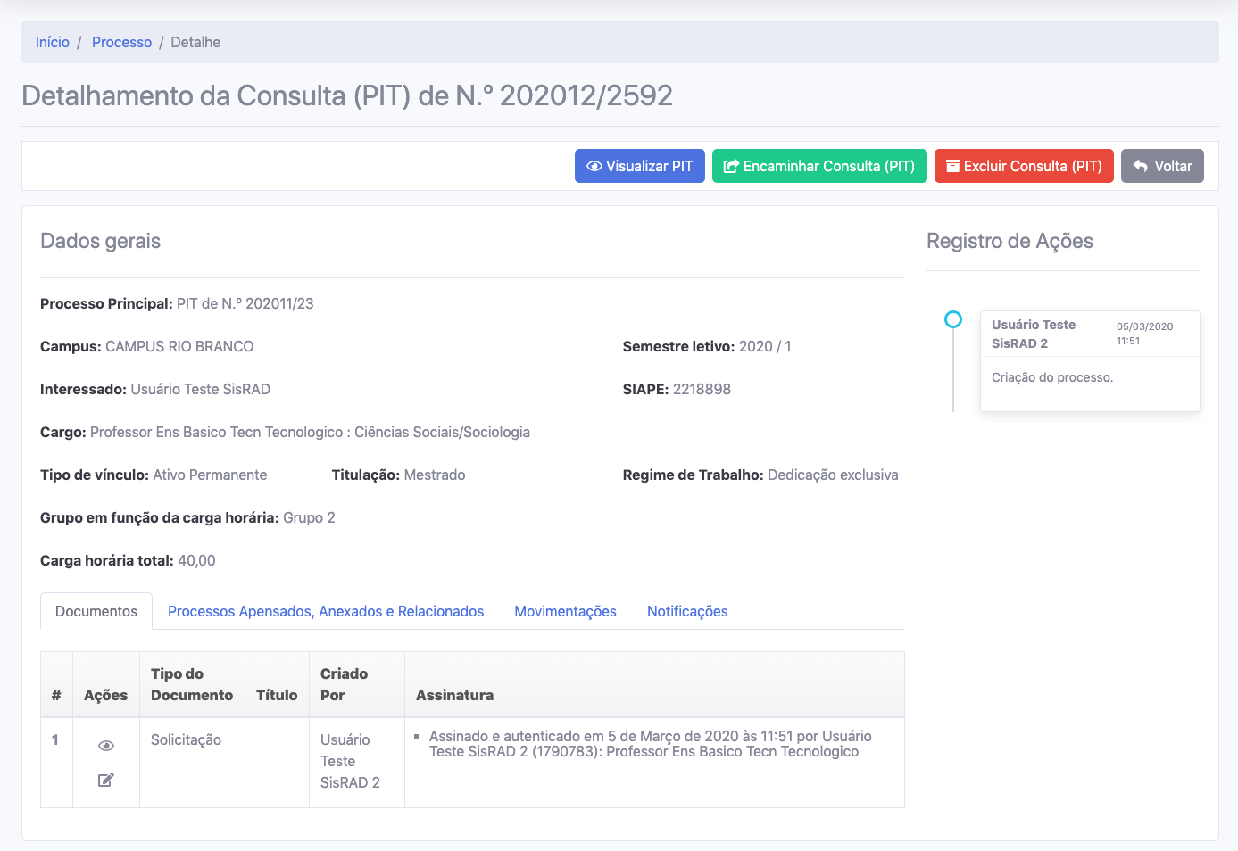The image size is (1238, 851).
Task: Open the Processo breadcrumb link
Action: coord(121,42)
